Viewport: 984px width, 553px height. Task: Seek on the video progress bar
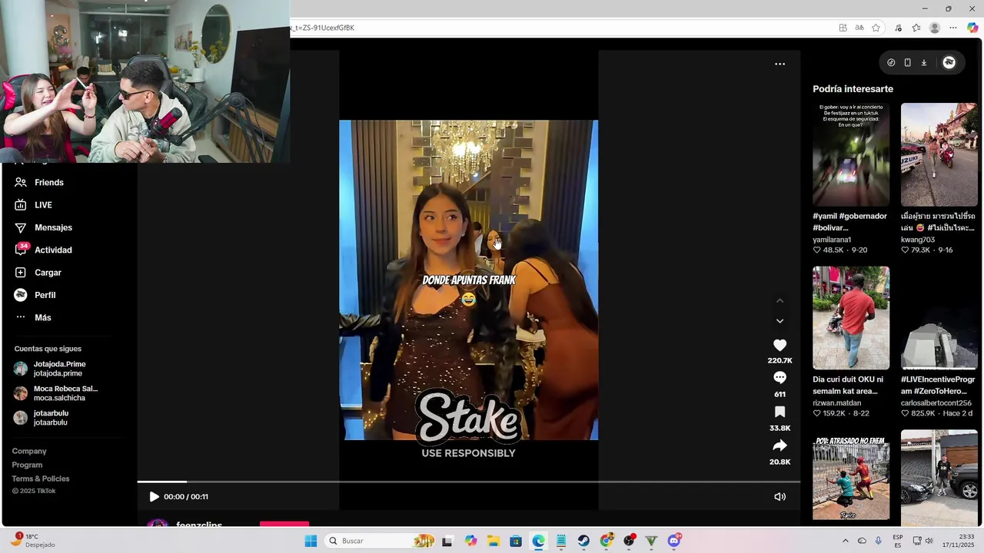coord(469,482)
